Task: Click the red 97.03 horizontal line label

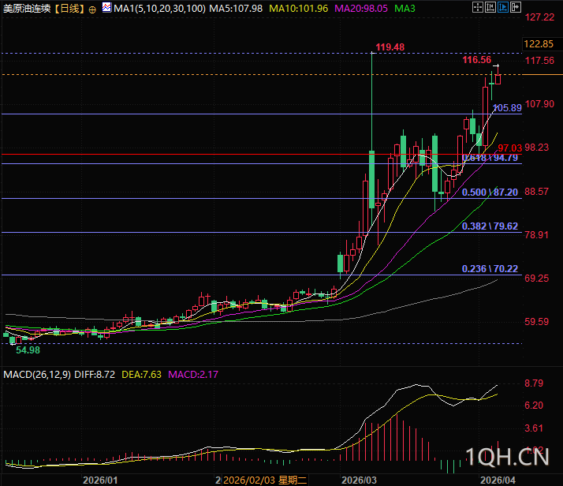Action: pyautogui.click(x=510, y=148)
